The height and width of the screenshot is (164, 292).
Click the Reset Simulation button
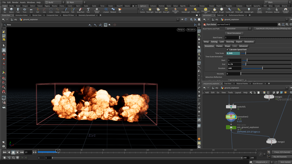click(x=234, y=33)
